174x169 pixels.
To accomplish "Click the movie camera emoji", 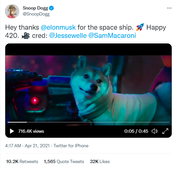I will (x=26, y=36).
